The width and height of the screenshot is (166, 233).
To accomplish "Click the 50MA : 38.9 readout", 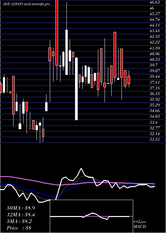I will (x=21, y=208).
